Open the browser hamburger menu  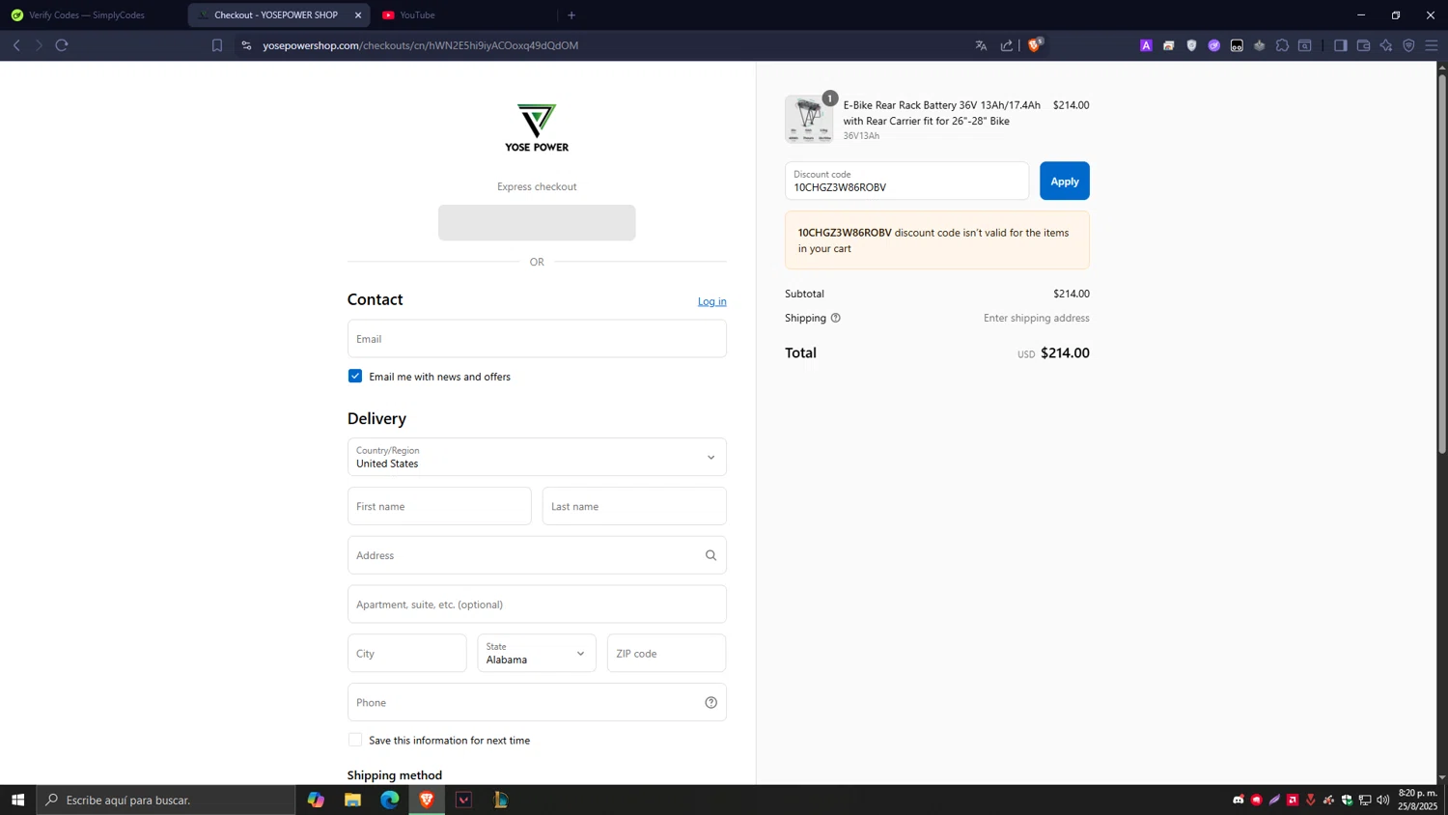click(x=1432, y=45)
